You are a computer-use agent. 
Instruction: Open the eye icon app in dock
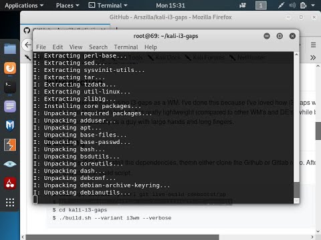[x=10, y=164]
